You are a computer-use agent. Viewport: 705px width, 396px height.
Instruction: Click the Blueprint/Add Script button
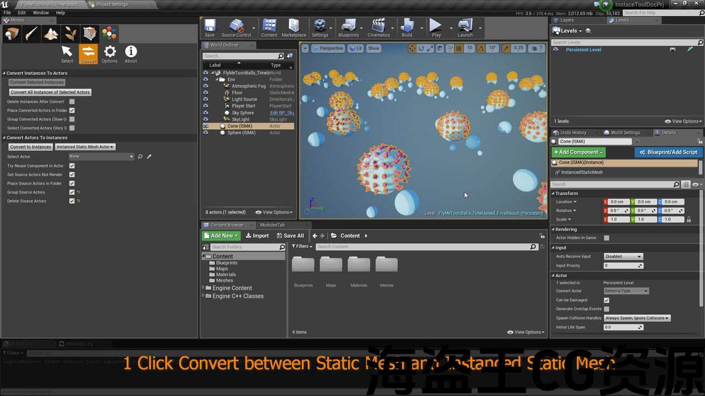pos(668,152)
